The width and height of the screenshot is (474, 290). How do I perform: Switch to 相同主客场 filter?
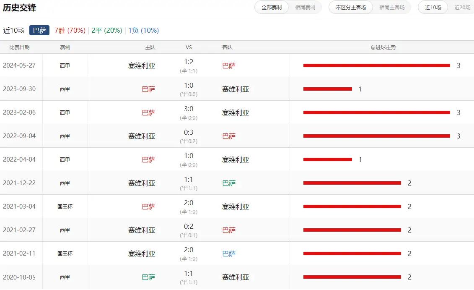tap(392, 7)
